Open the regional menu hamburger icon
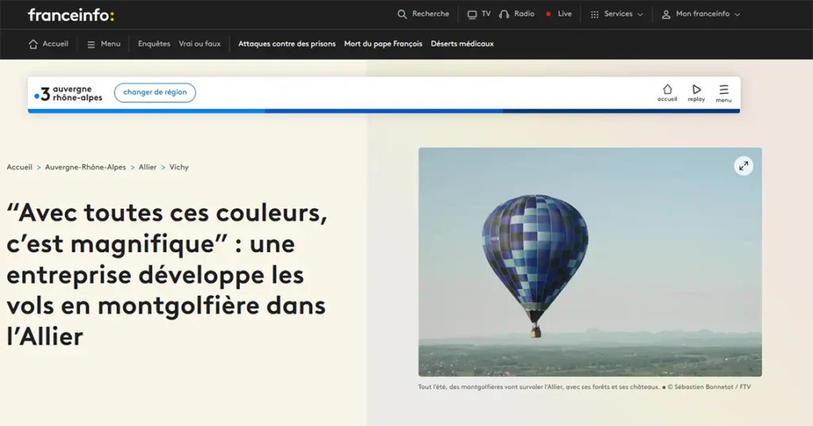 click(724, 89)
